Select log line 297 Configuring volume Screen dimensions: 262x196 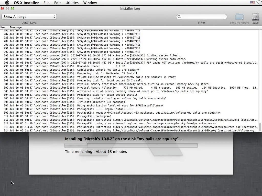click(x=129, y=70)
